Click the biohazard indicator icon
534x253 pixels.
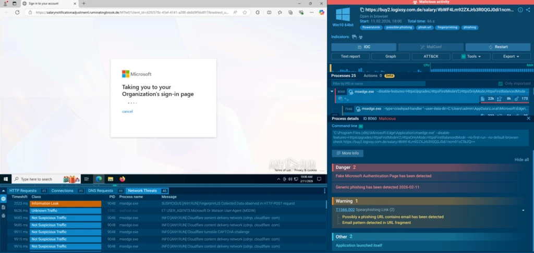(x=360, y=37)
